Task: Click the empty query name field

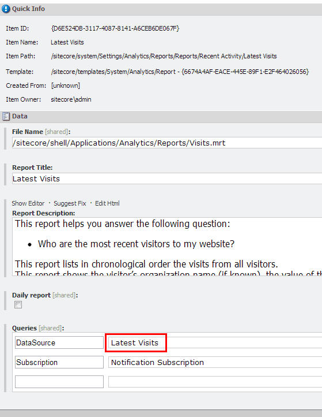Action: [x=59, y=382]
